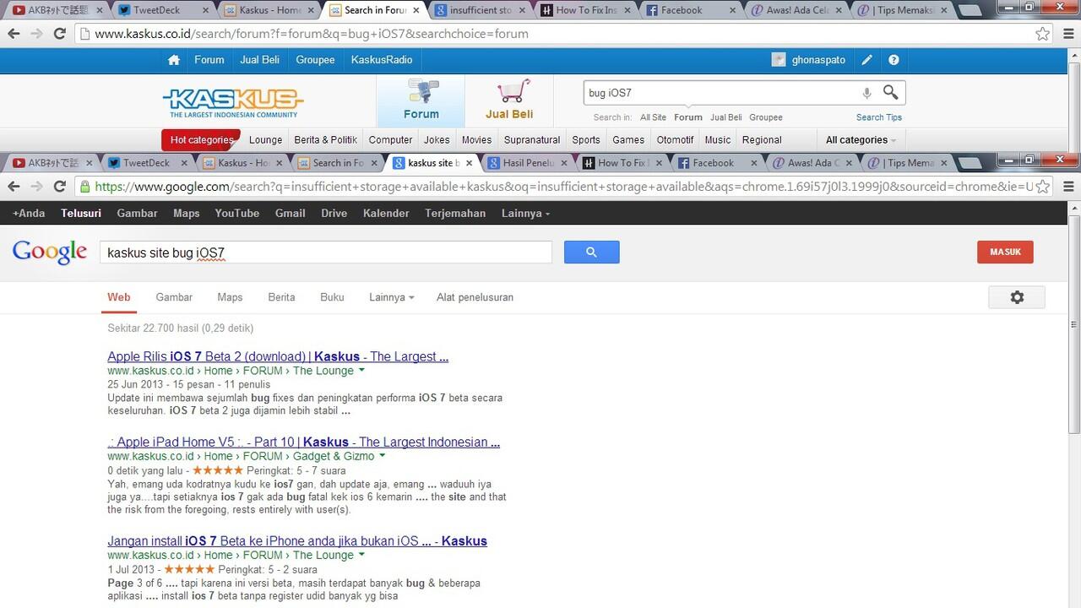The height and width of the screenshot is (608, 1081).
Task: Open Alat penelusuran search tools
Action: (475, 297)
